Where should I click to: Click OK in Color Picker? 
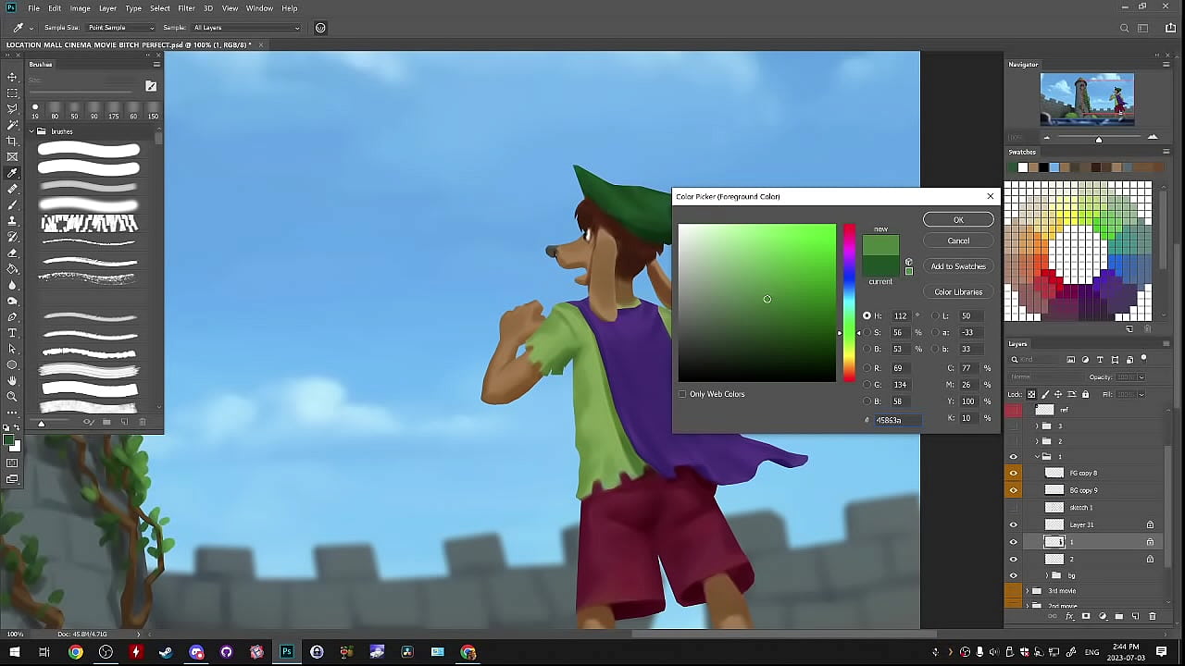coord(958,220)
